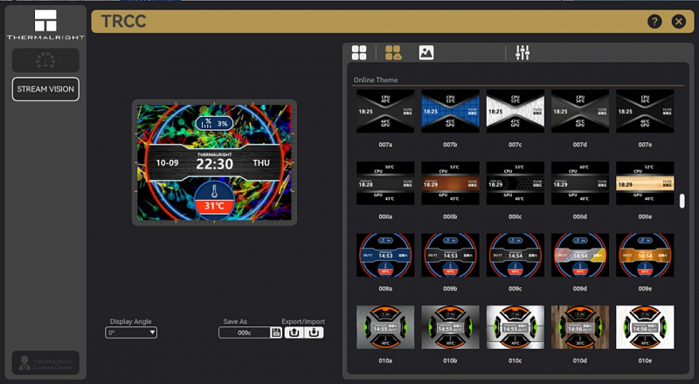This screenshot has width=699, height=384.
Task: Click the Thermalright Control Center button
Action: tap(45, 363)
